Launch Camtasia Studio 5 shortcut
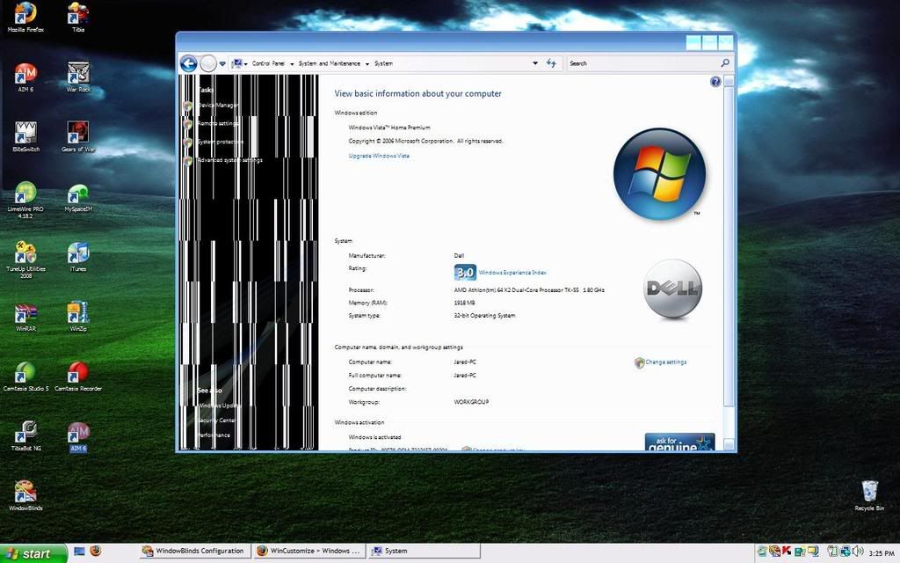This screenshot has height=563, width=900. coord(25,377)
